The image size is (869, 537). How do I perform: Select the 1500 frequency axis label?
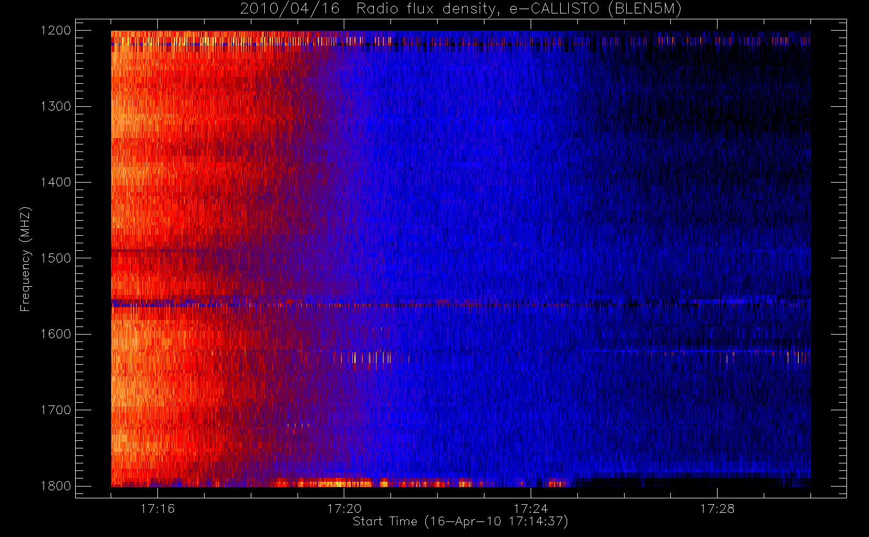[x=56, y=258]
